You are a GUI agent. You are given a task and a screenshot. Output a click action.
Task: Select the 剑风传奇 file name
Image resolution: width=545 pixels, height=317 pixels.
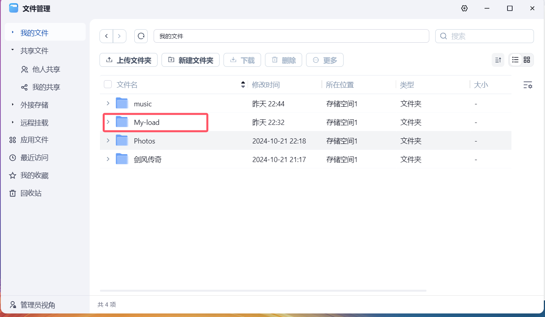point(148,160)
